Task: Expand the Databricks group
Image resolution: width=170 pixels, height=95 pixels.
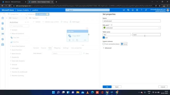Action: pyautogui.click(x=14, y=57)
